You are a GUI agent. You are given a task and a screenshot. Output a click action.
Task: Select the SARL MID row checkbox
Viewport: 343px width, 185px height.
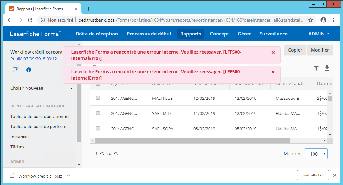tap(98, 113)
